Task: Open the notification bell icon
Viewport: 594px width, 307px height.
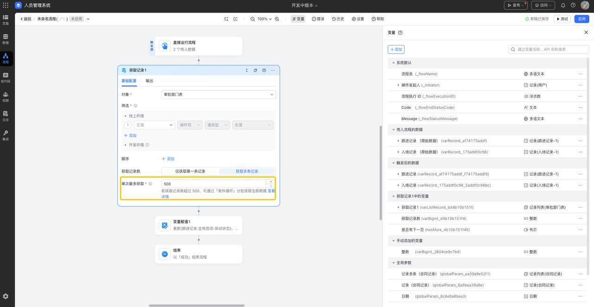Action: [563, 6]
